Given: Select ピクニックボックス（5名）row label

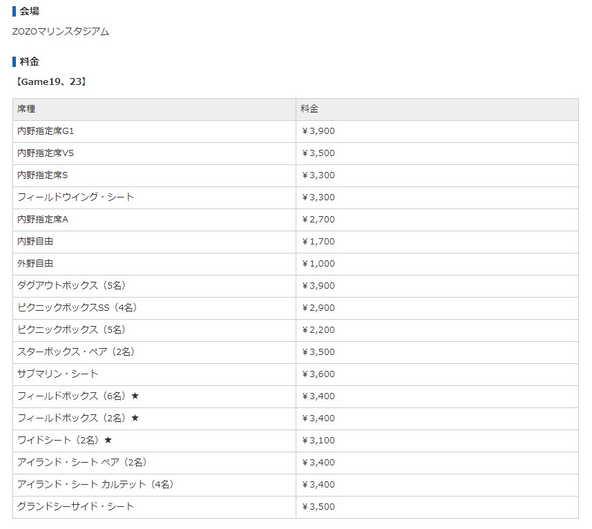Looking at the screenshot, I should click(x=71, y=330).
